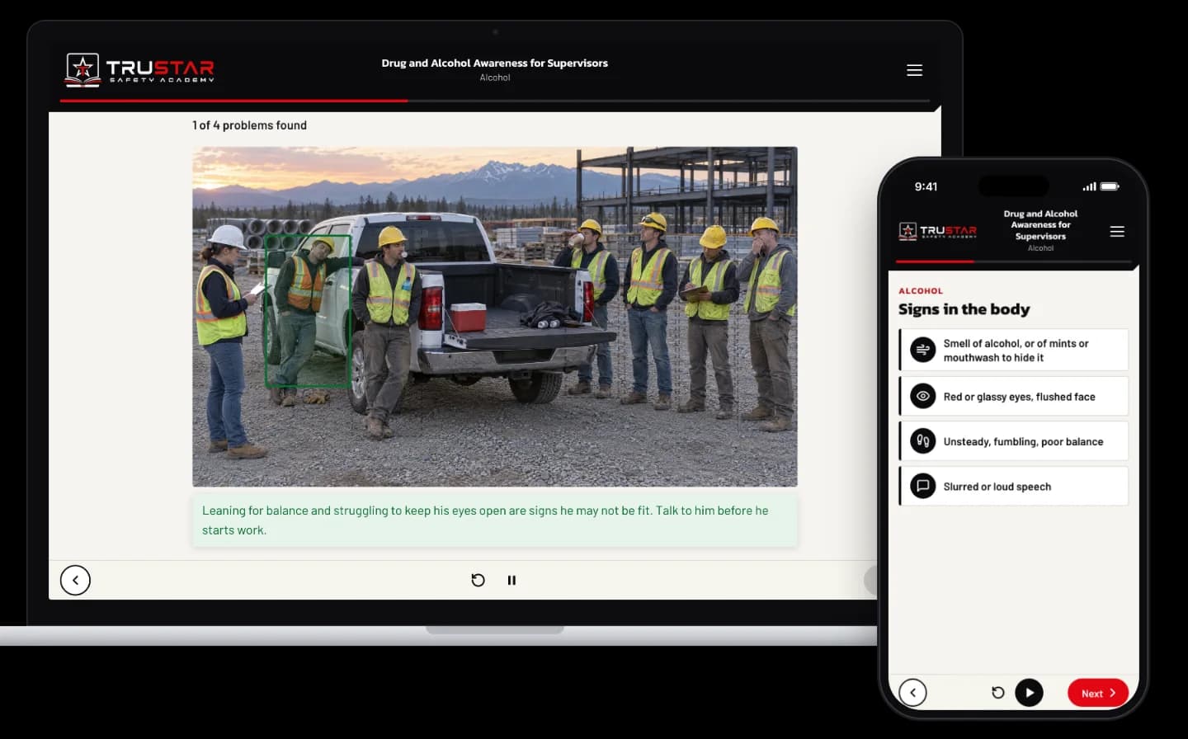The height and width of the screenshot is (739, 1188).
Task: Open the 'Smell of alcohol, or of mints' card
Action: coord(1014,351)
